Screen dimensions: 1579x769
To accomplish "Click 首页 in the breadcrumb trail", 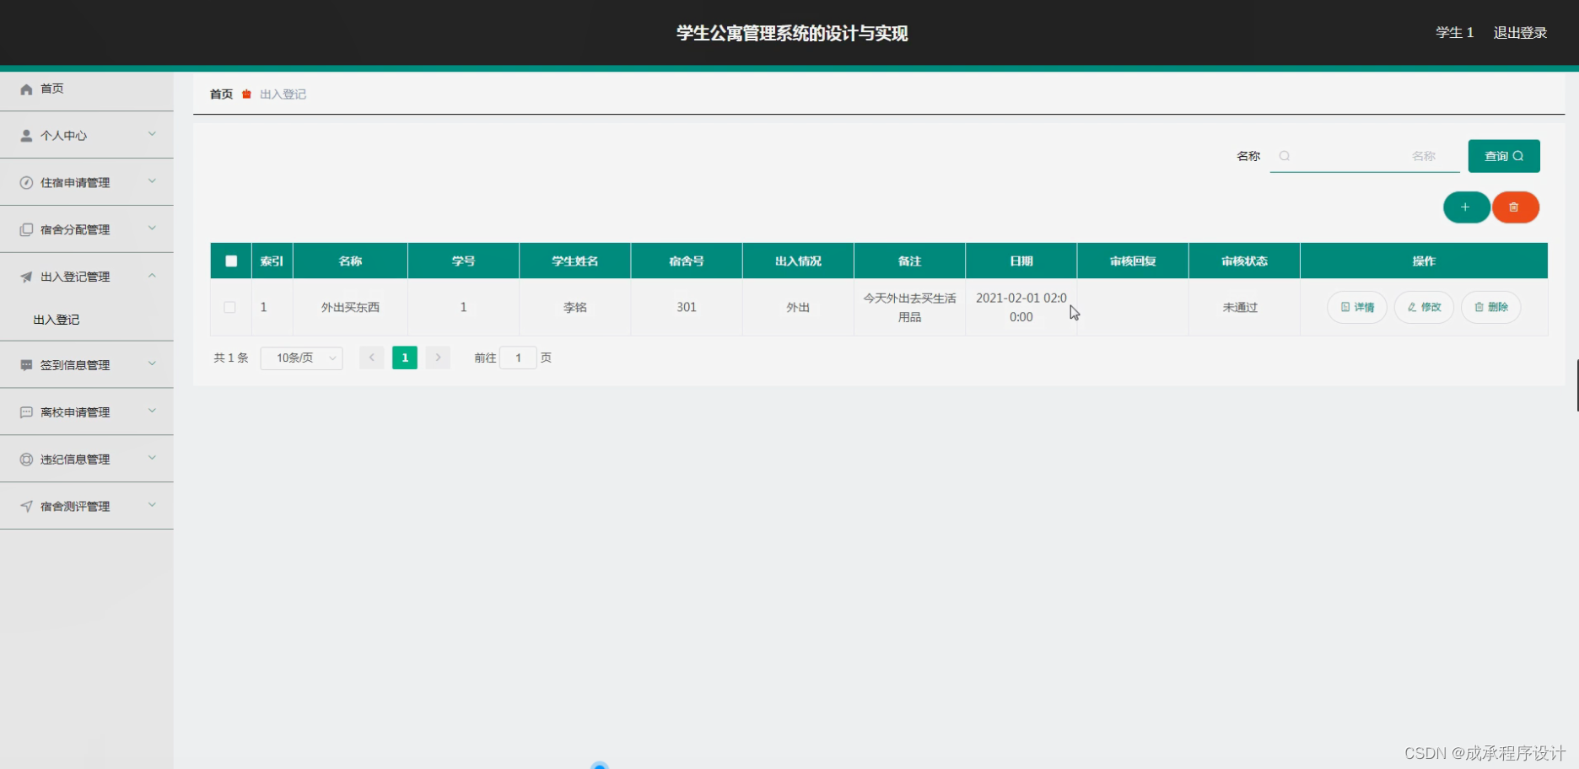I will (x=220, y=94).
